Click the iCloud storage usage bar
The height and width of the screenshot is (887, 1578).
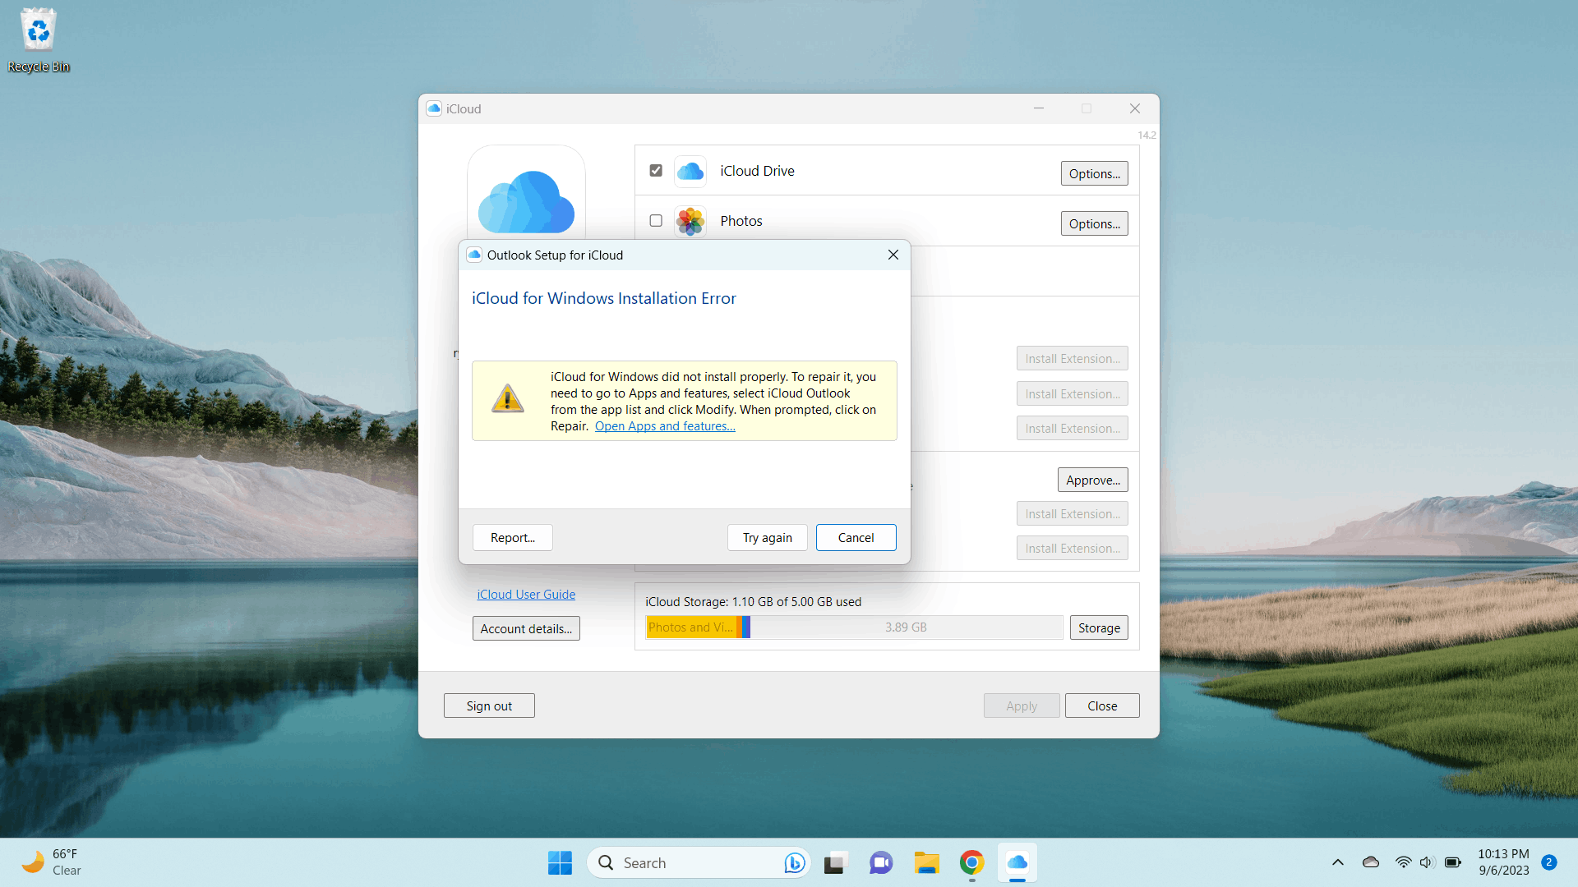click(x=854, y=627)
